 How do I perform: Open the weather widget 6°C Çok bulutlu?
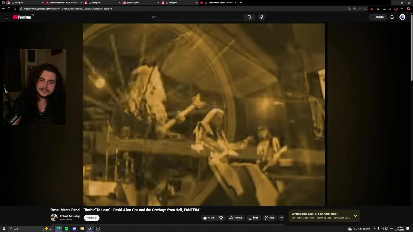coord(359,229)
